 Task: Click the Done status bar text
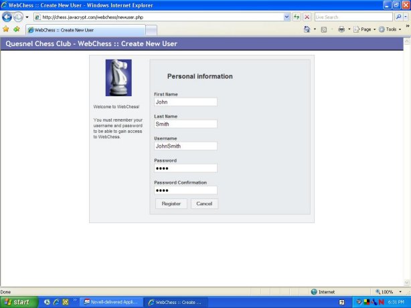[5, 292]
